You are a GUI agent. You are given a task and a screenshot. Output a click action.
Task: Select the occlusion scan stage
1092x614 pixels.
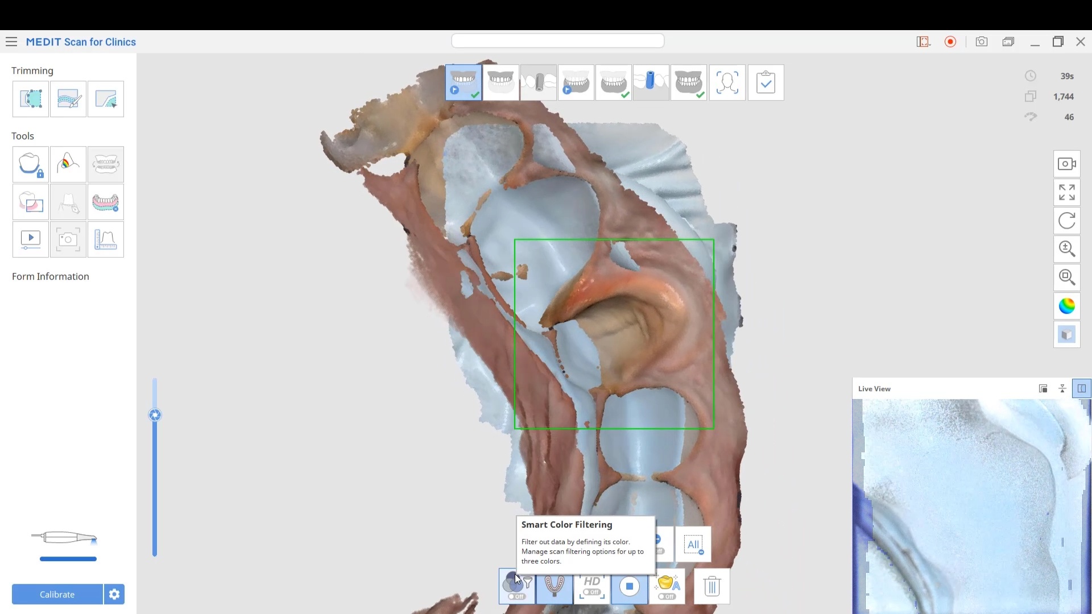pos(689,82)
